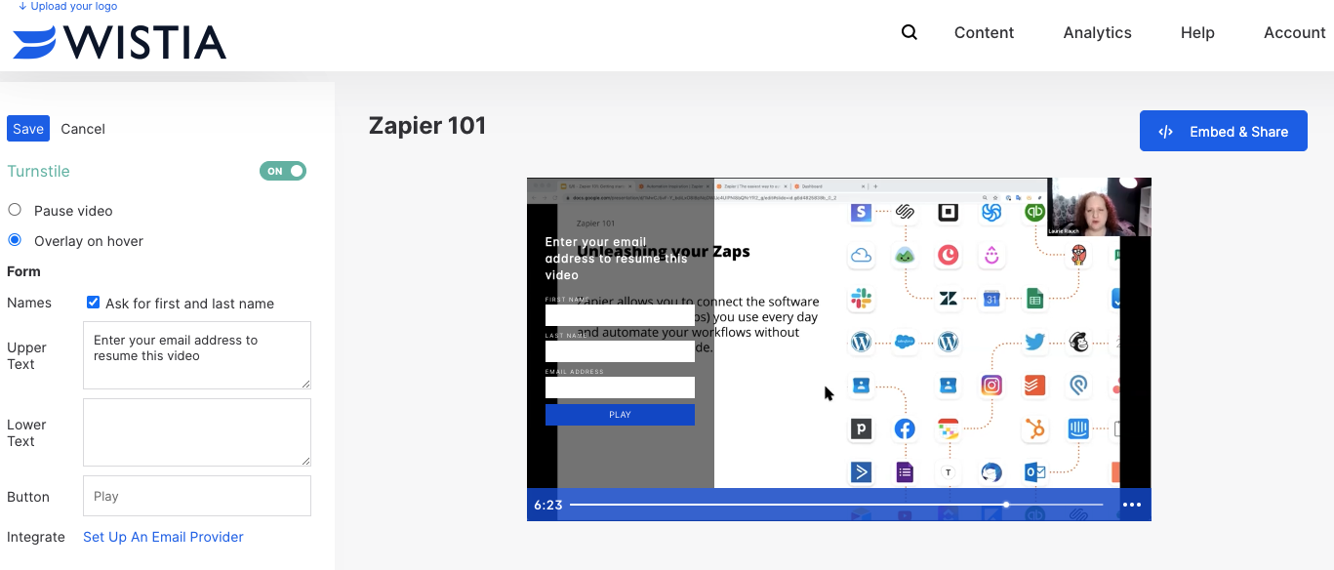Click the Embed & Share button

(x=1223, y=132)
